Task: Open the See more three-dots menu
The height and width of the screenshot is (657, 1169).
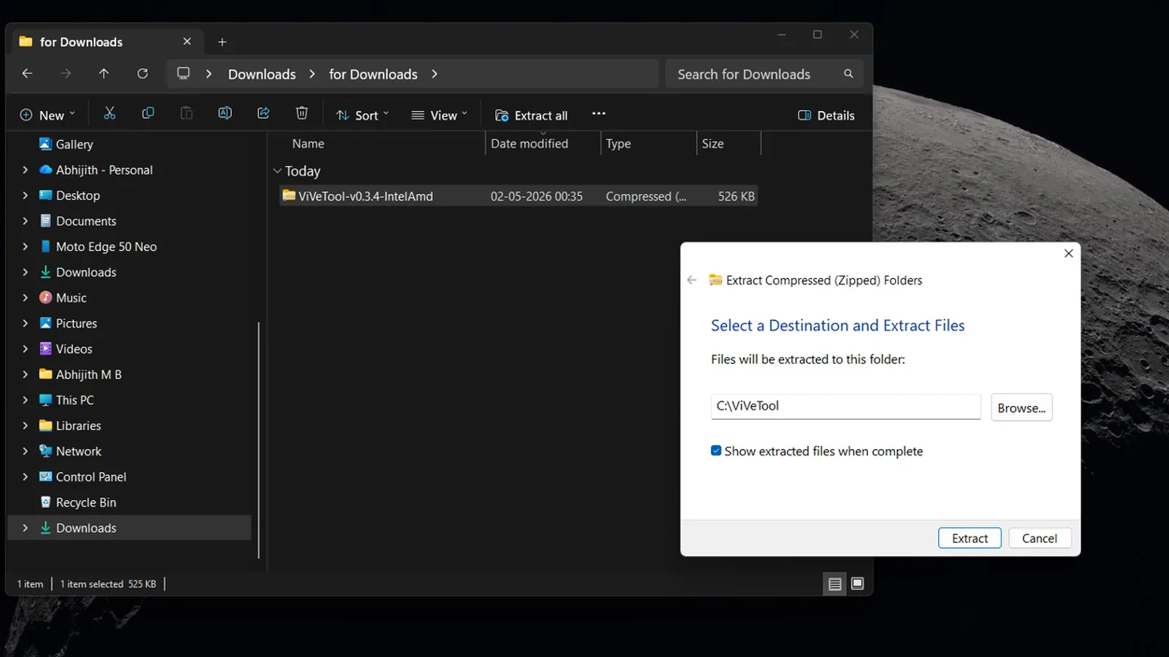Action: point(599,113)
